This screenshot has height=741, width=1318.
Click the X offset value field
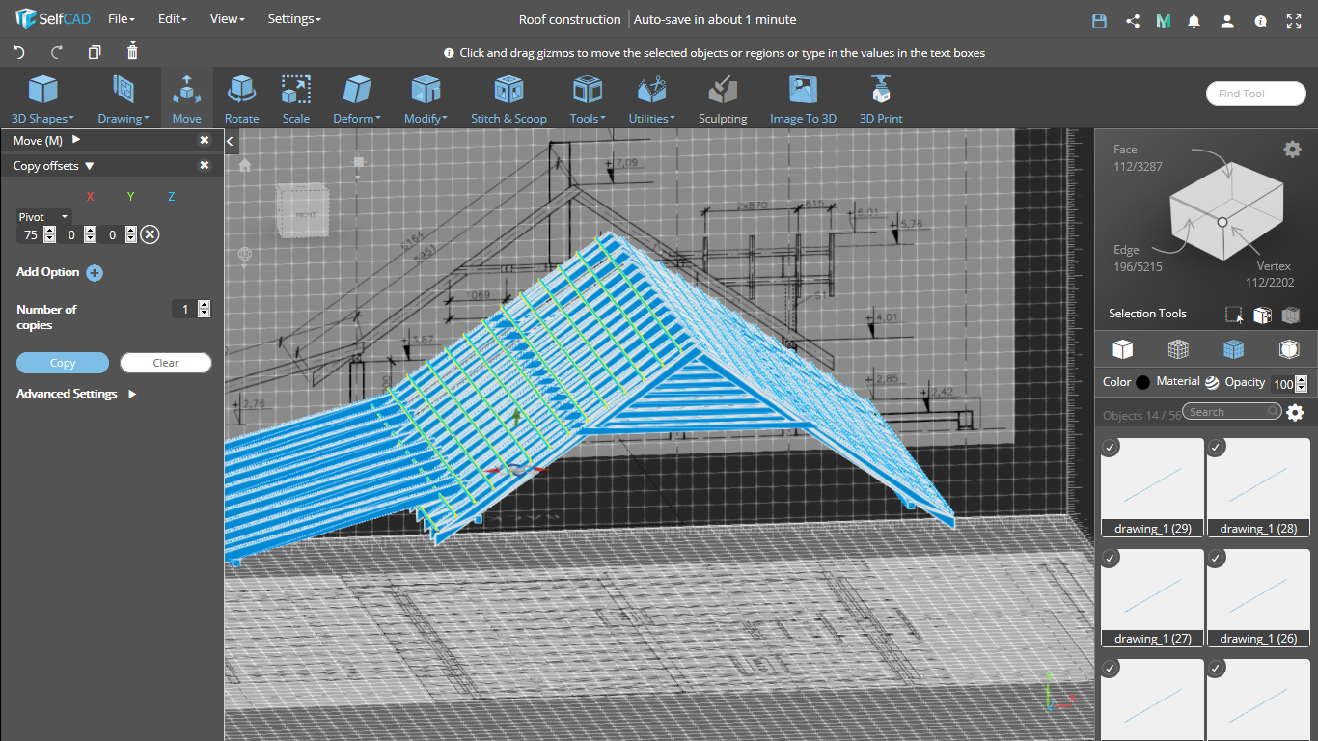30,234
